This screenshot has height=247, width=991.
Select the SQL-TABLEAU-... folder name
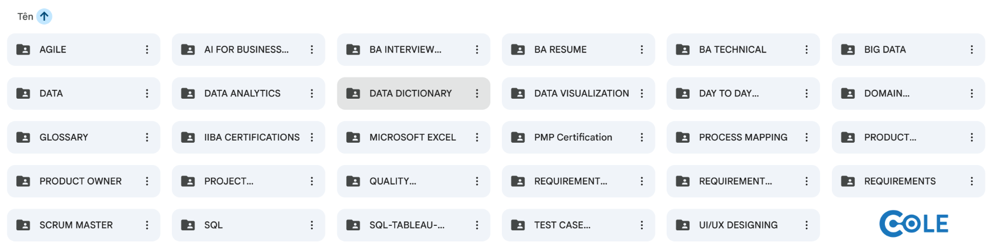point(407,225)
